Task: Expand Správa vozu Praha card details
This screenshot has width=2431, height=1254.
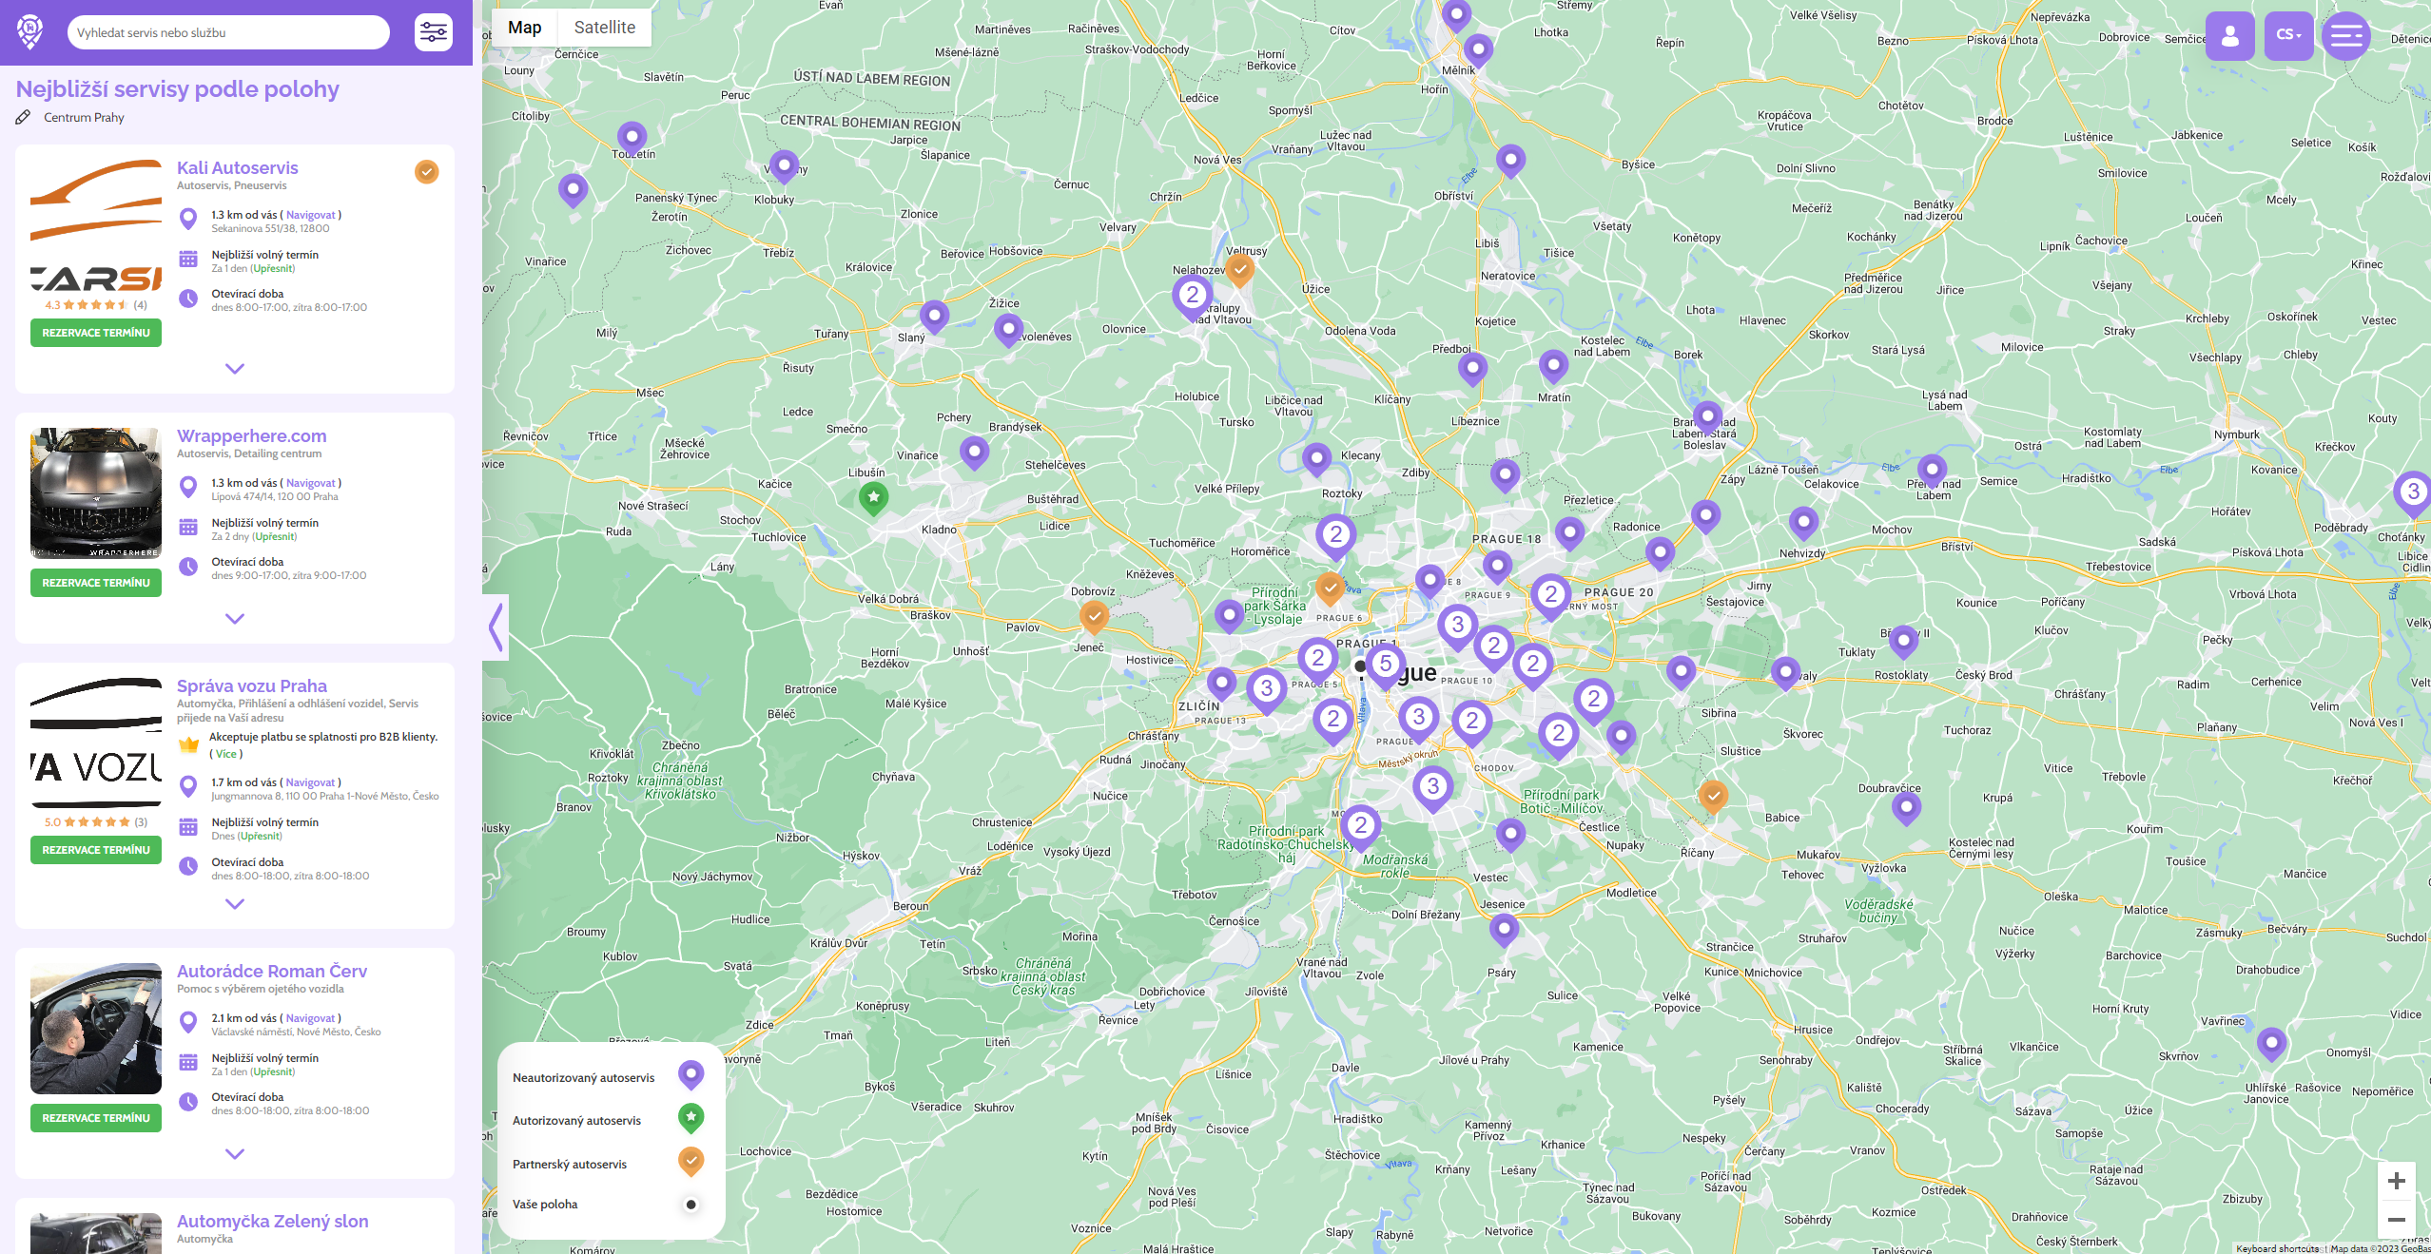Action: coord(235,904)
